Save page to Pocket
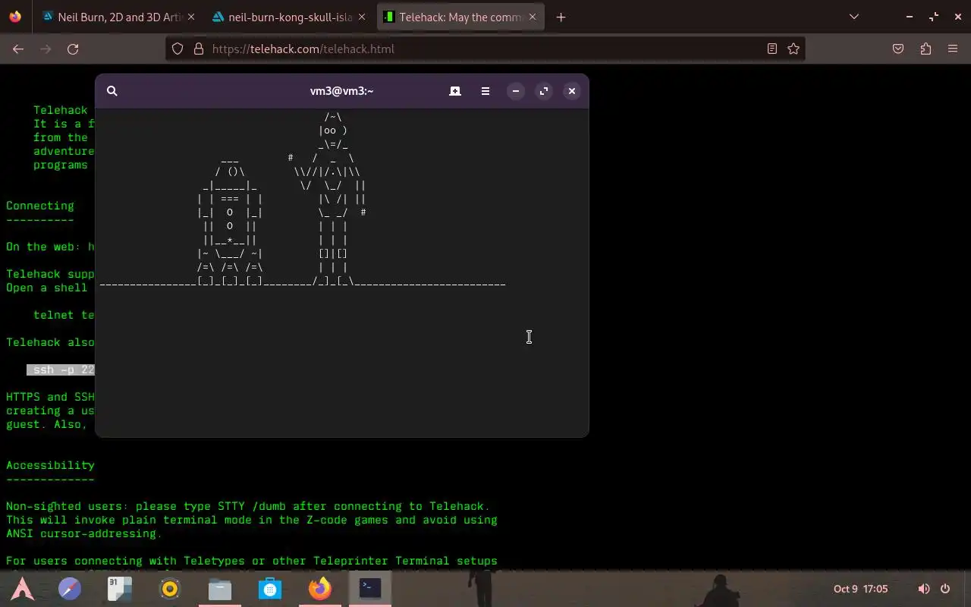 pos(898,49)
